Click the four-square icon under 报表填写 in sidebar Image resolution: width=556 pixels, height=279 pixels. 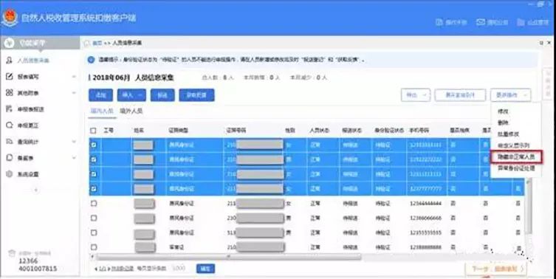[x=9, y=92]
